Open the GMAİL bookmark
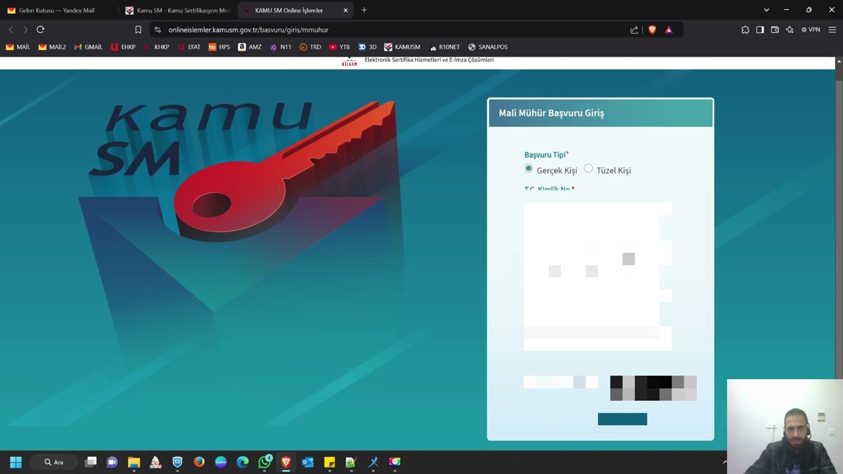Screen dimensions: 843x474 pyautogui.click(x=88, y=47)
